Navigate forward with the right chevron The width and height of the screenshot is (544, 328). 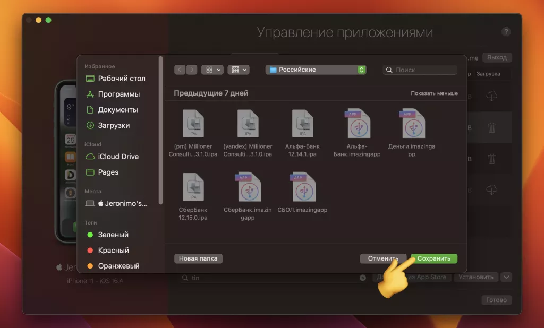coord(191,70)
